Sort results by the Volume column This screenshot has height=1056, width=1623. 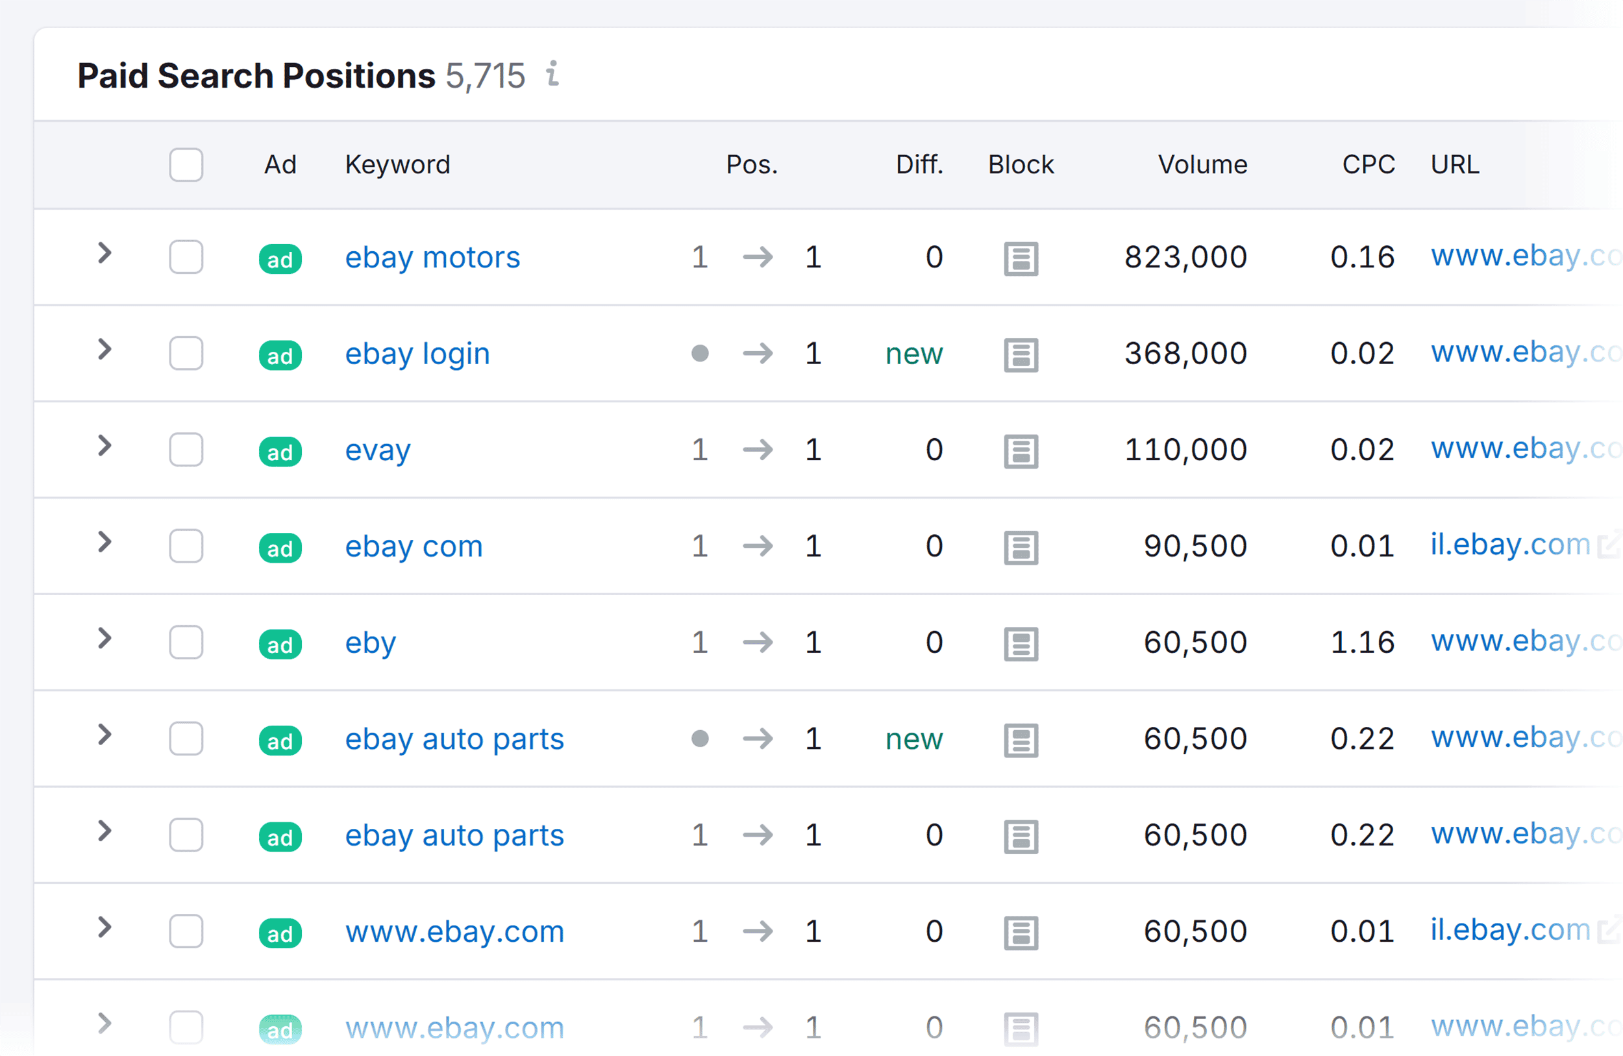1202,164
